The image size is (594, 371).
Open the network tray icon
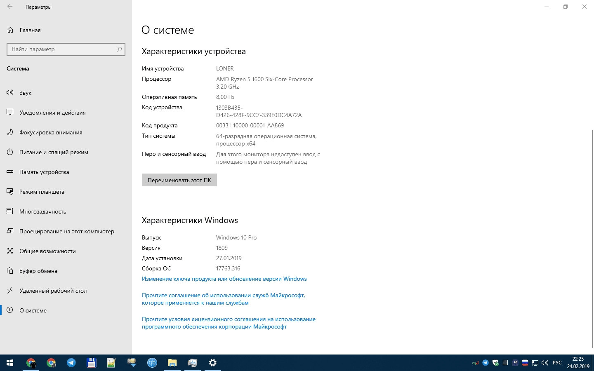click(x=535, y=363)
